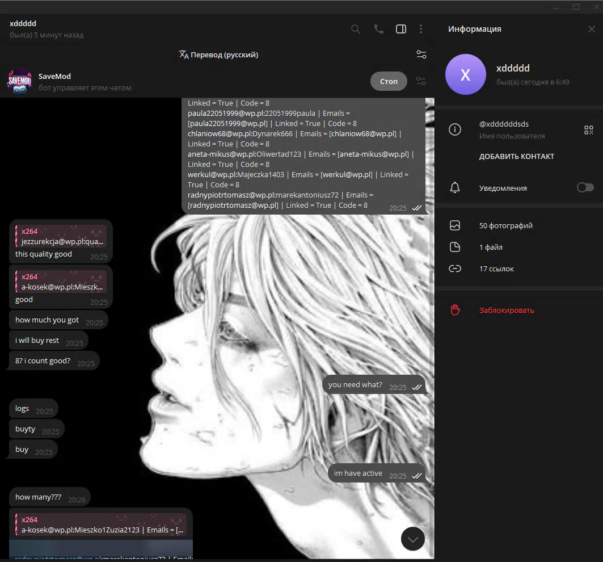Viewport: 603px width, 562px height.
Task: Close the Информация panel
Action: point(592,30)
